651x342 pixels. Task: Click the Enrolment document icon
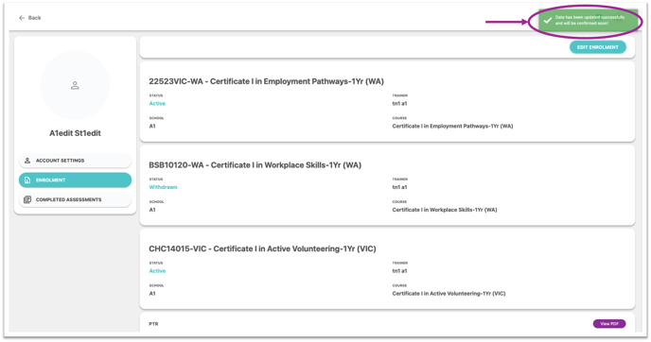pyautogui.click(x=27, y=180)
